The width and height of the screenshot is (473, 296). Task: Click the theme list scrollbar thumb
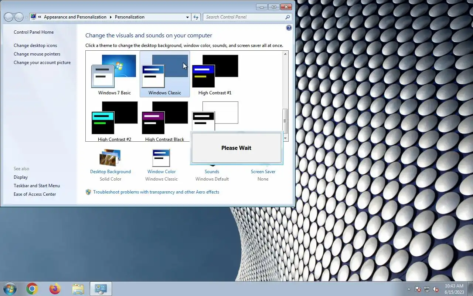(285, 121)
